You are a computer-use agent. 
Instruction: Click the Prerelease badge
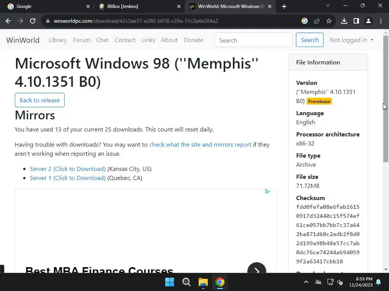(x=319, y=101)
